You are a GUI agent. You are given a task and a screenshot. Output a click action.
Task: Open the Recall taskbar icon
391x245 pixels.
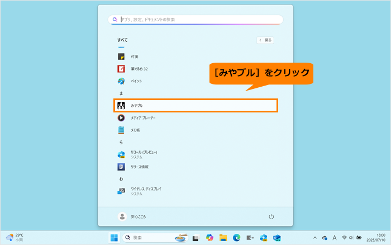pyautogui.click(x=263, y=238)
